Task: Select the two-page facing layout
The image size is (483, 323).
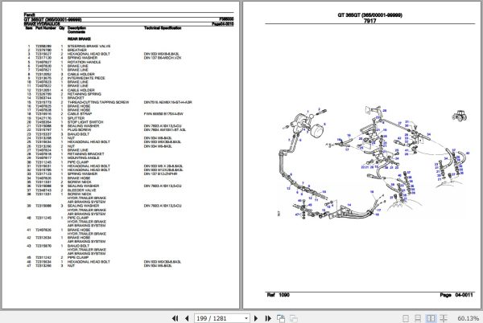Action: [x=431, y=318]
